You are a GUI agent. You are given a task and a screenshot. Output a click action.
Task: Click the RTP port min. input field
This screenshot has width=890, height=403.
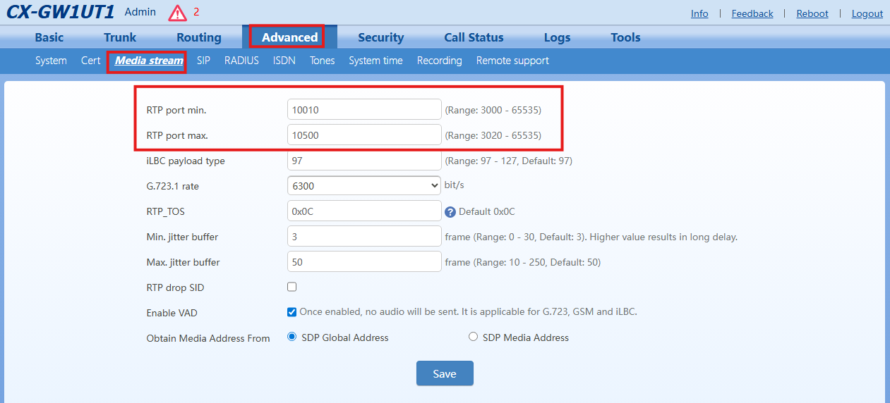(364, 110)
